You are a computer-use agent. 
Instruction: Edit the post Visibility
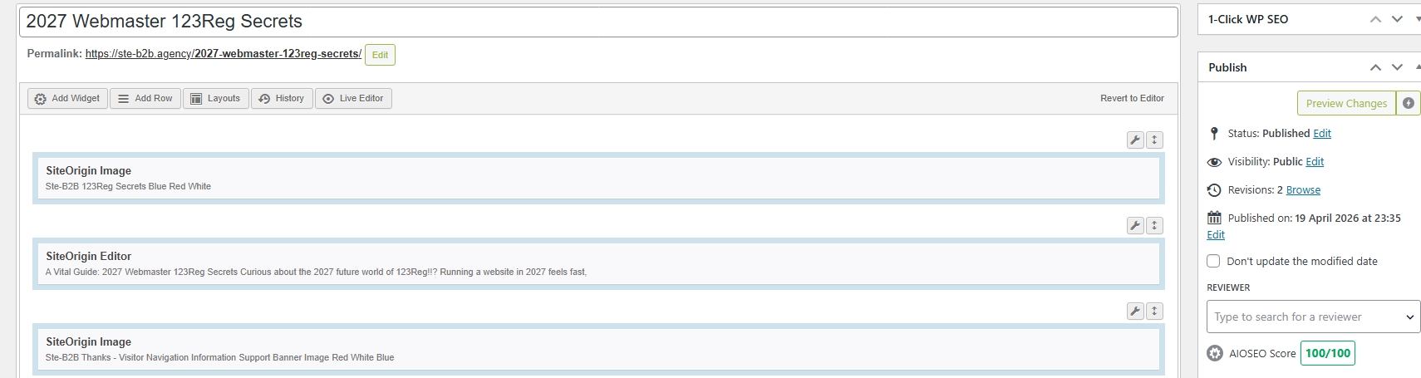pos(1315,161)
